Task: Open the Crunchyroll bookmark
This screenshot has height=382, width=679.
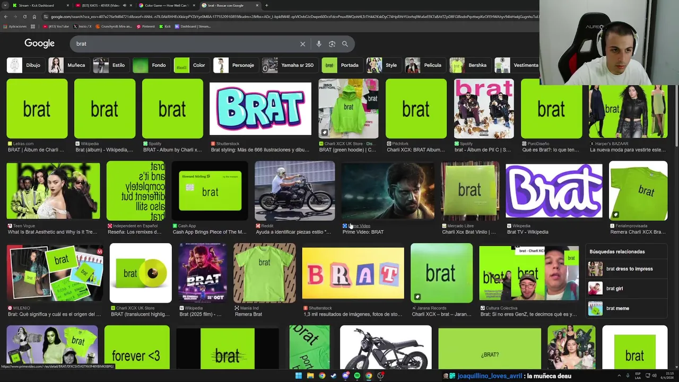Action: click(x=114, y=26)
